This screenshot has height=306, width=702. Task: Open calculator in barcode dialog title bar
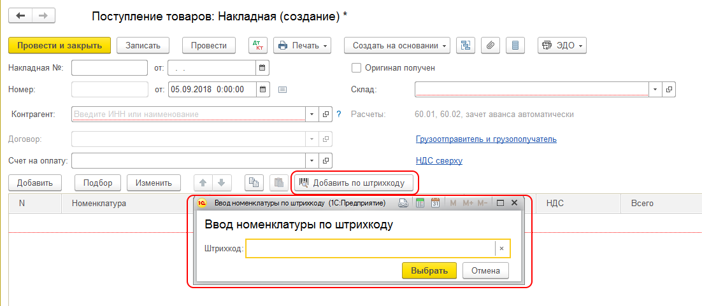[420, 203]
